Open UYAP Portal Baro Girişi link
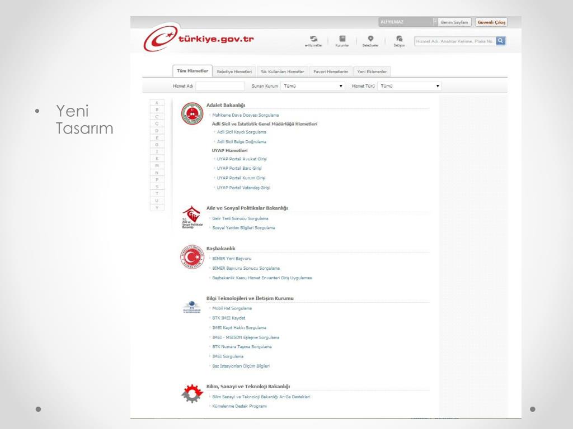The width and height of the screenshot is (573, 429). click(239, 169)
